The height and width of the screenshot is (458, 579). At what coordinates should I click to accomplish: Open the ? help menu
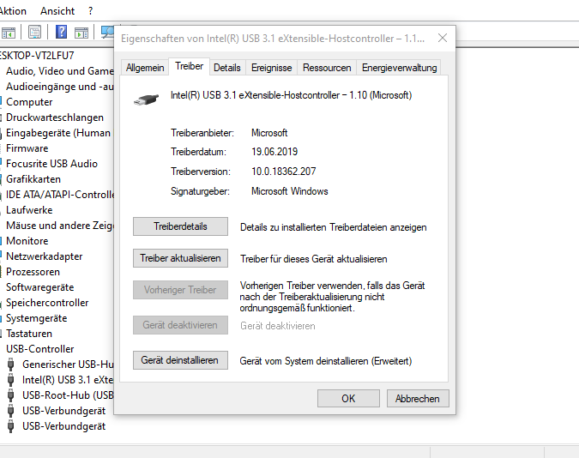pos(90,11)
